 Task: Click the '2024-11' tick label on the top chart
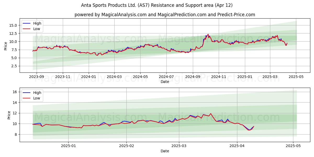tap(219, 77)
